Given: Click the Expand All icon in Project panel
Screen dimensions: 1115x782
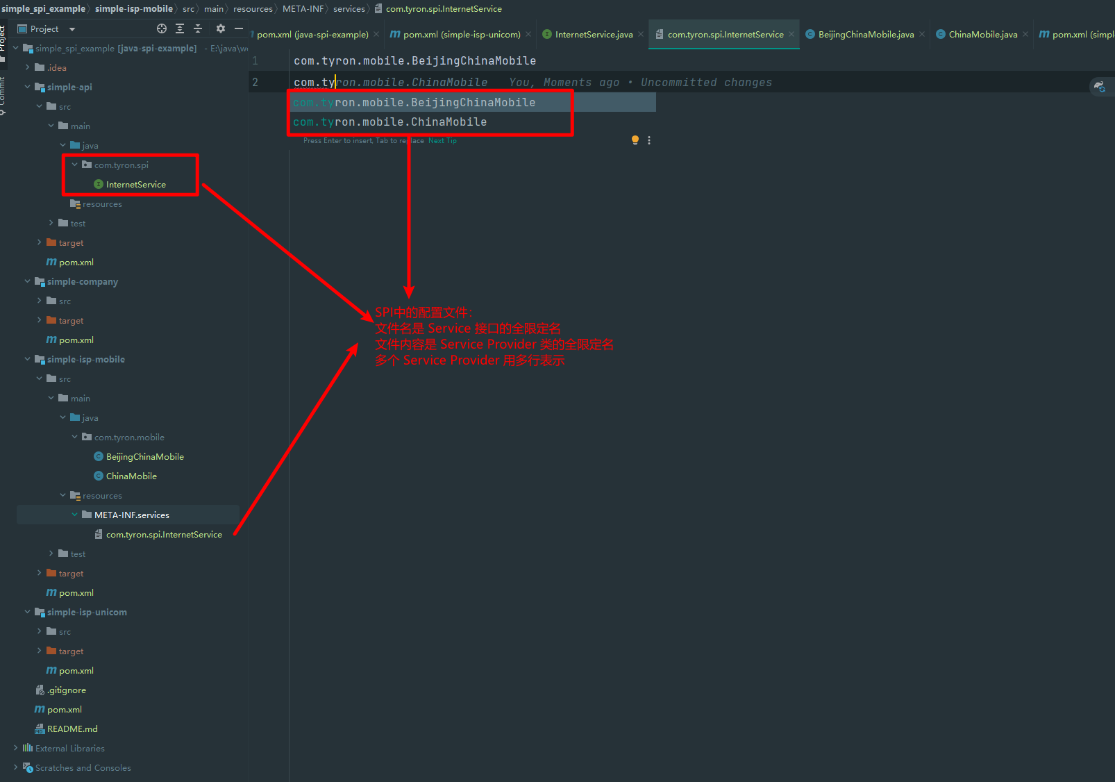Looking at the screenshot, I should click(180, 28).
